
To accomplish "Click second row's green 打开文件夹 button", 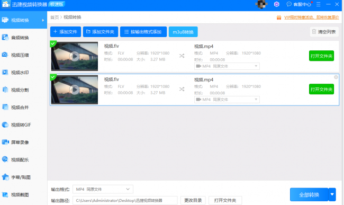I will tap(321, 90).
